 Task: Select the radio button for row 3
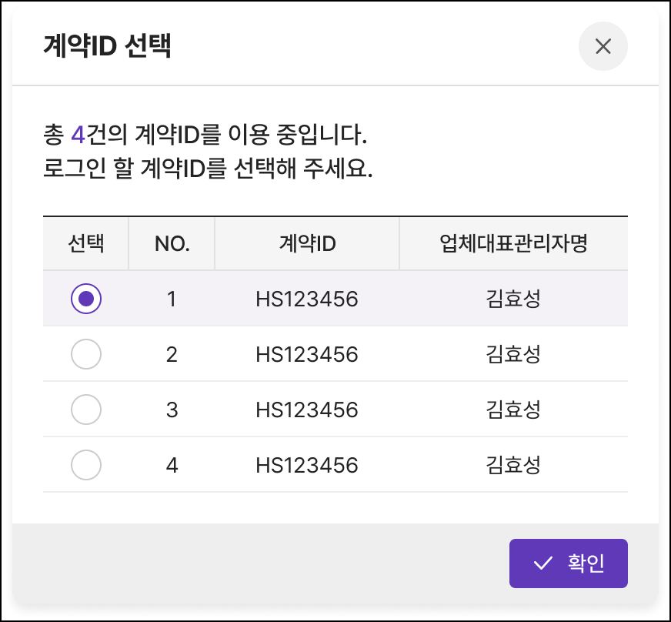[86, 410]
